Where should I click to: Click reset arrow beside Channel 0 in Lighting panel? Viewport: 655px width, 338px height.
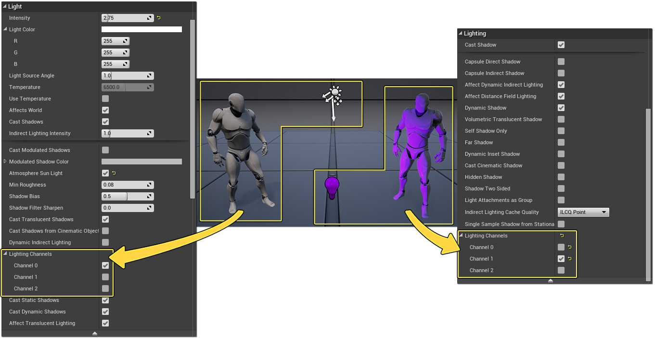tap(570, 247)
